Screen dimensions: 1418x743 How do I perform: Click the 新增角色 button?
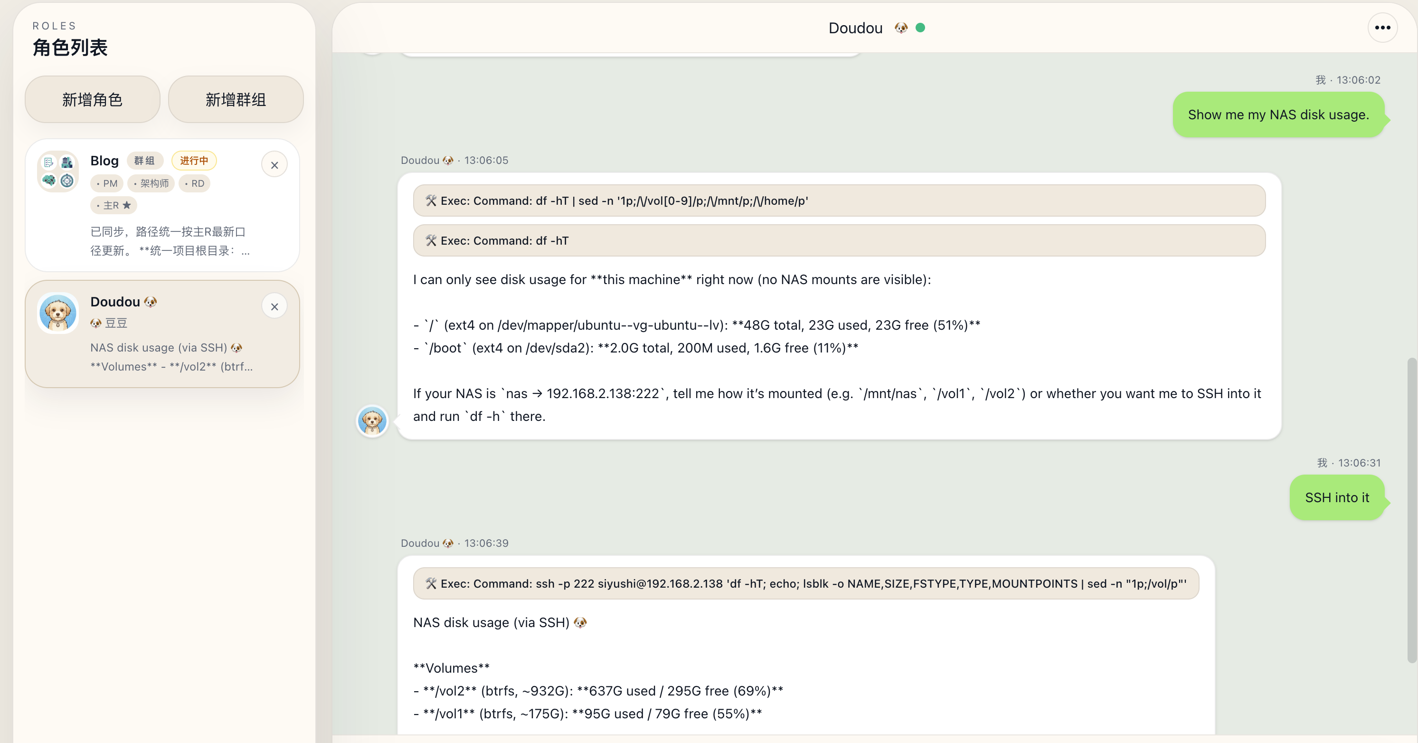(x=93, y=100)
